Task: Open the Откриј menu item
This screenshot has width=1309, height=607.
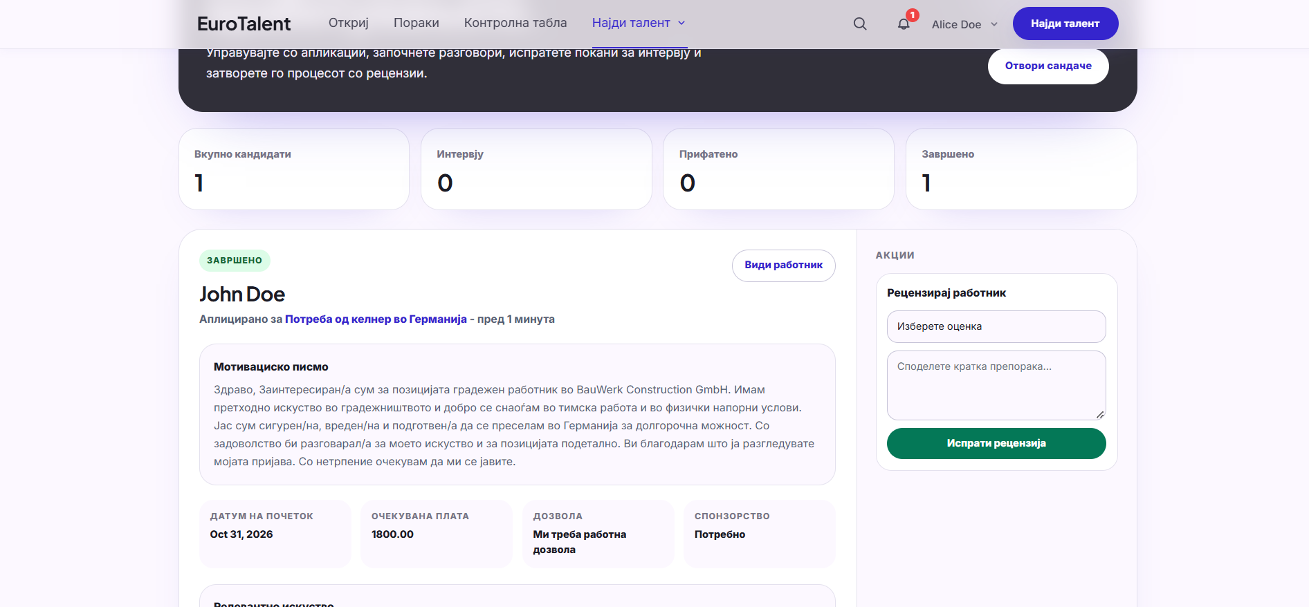Action: click(349, 23)
